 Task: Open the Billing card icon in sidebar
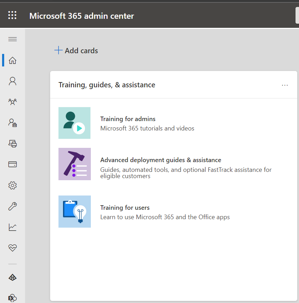click(x=12, y=164)
